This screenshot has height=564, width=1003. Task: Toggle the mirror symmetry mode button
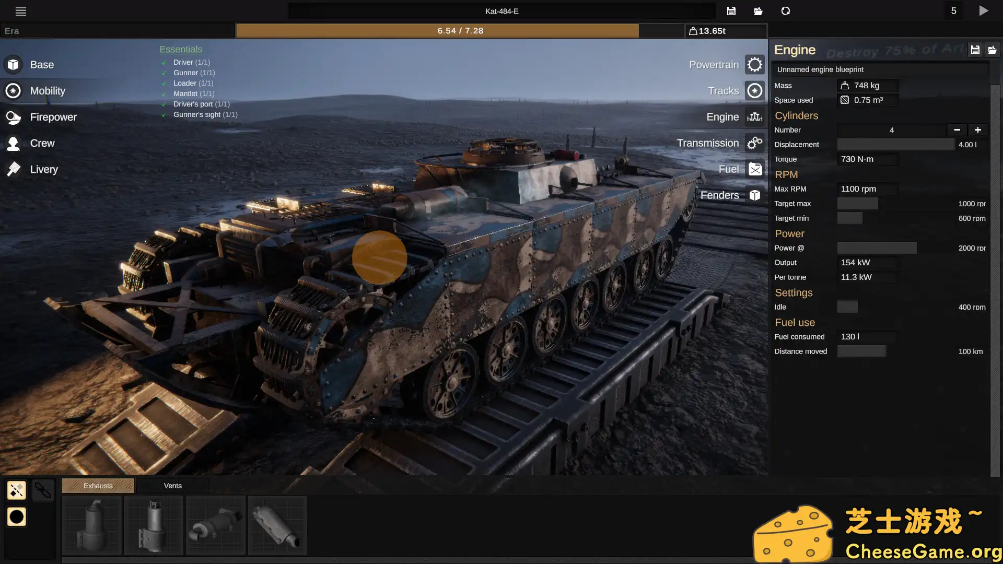click(x=16, y=490)
